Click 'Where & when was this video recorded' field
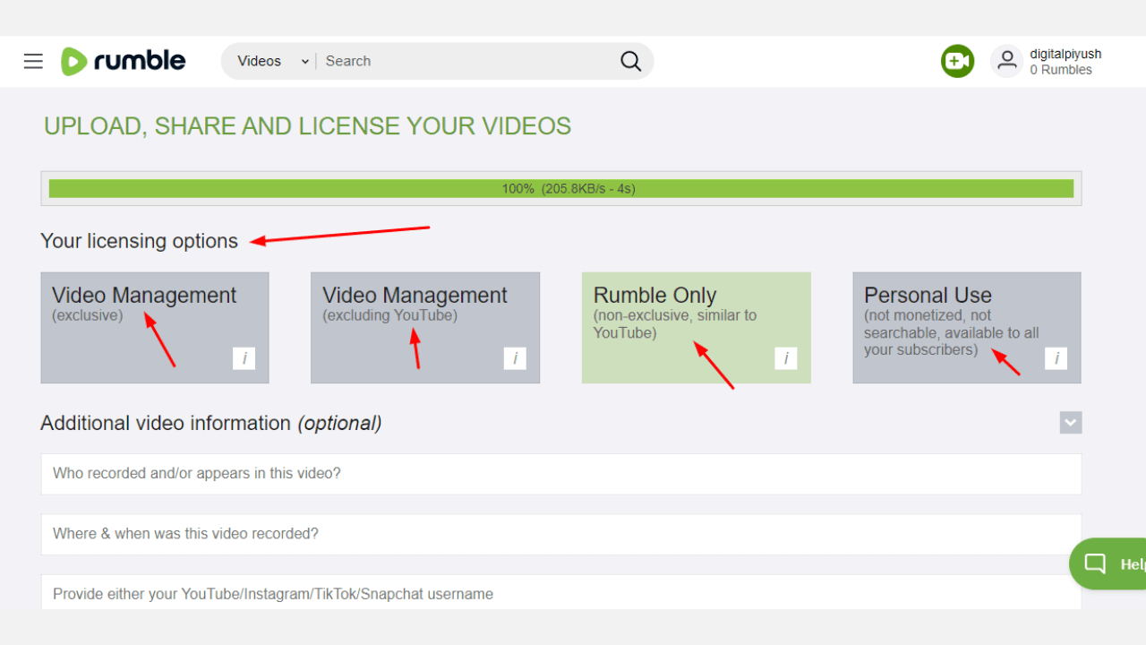The image size is (1146, 645). point(561,534)
